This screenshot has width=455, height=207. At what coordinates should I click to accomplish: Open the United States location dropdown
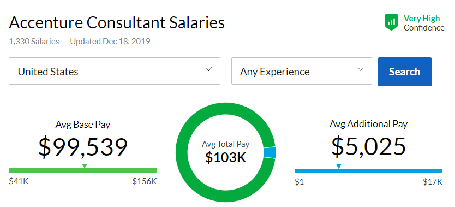point(115,71)
